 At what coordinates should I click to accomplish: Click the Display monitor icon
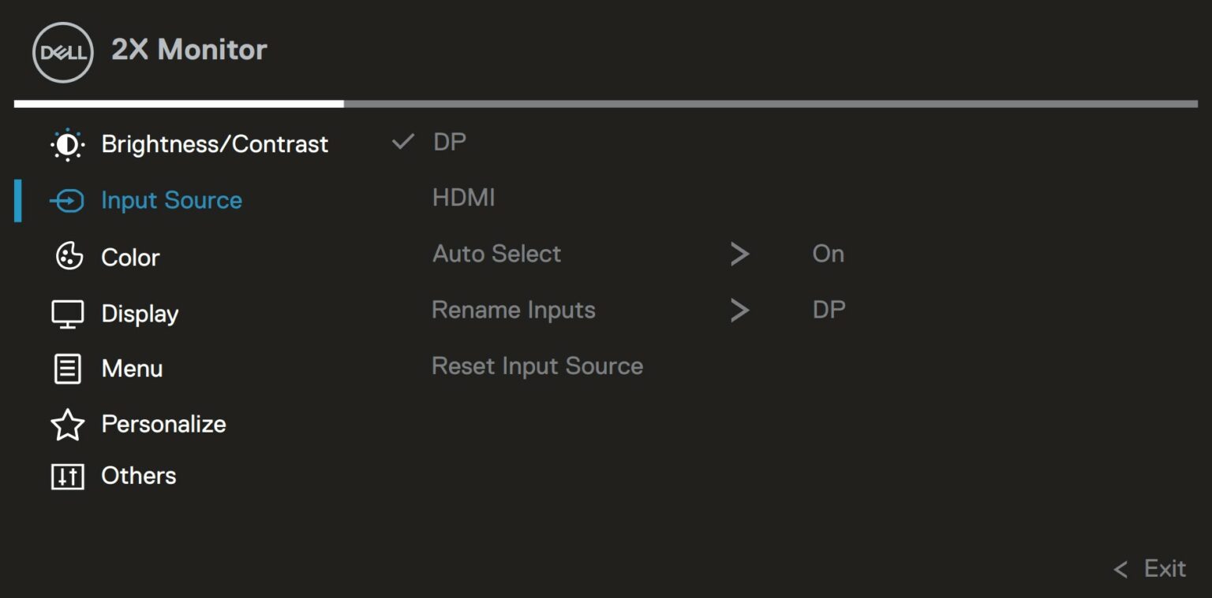click(x=67, y=313)
